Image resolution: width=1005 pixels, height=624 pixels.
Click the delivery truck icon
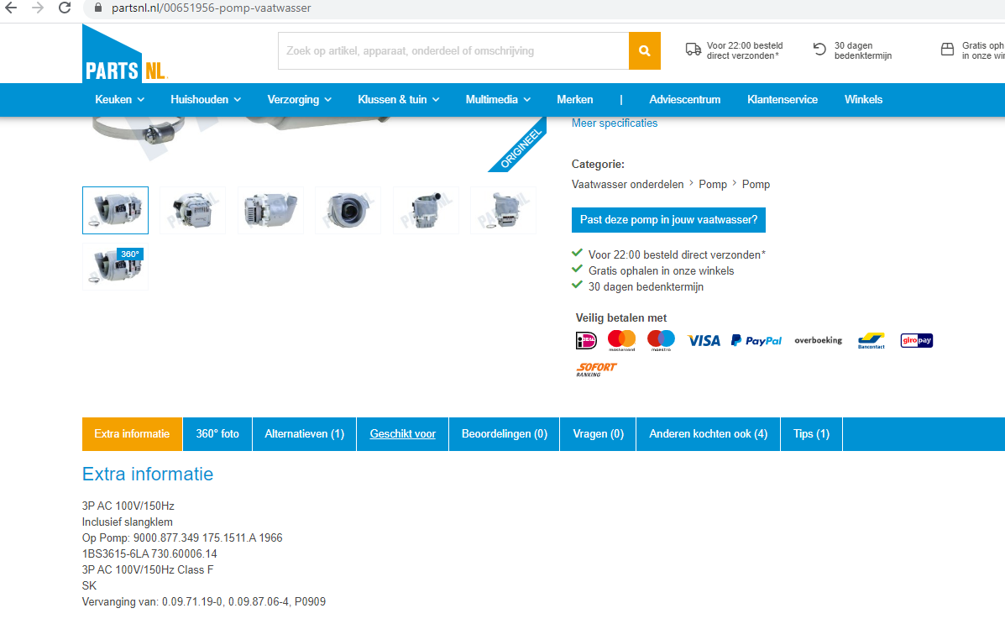pyautogui.click(x=693, y=50)
